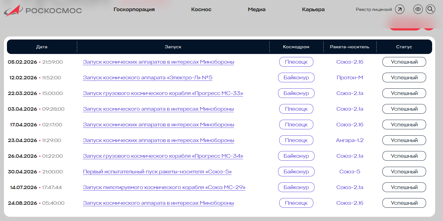
Task: Click the Успешный status in the 26.04.2026 row
Action: 404,156
